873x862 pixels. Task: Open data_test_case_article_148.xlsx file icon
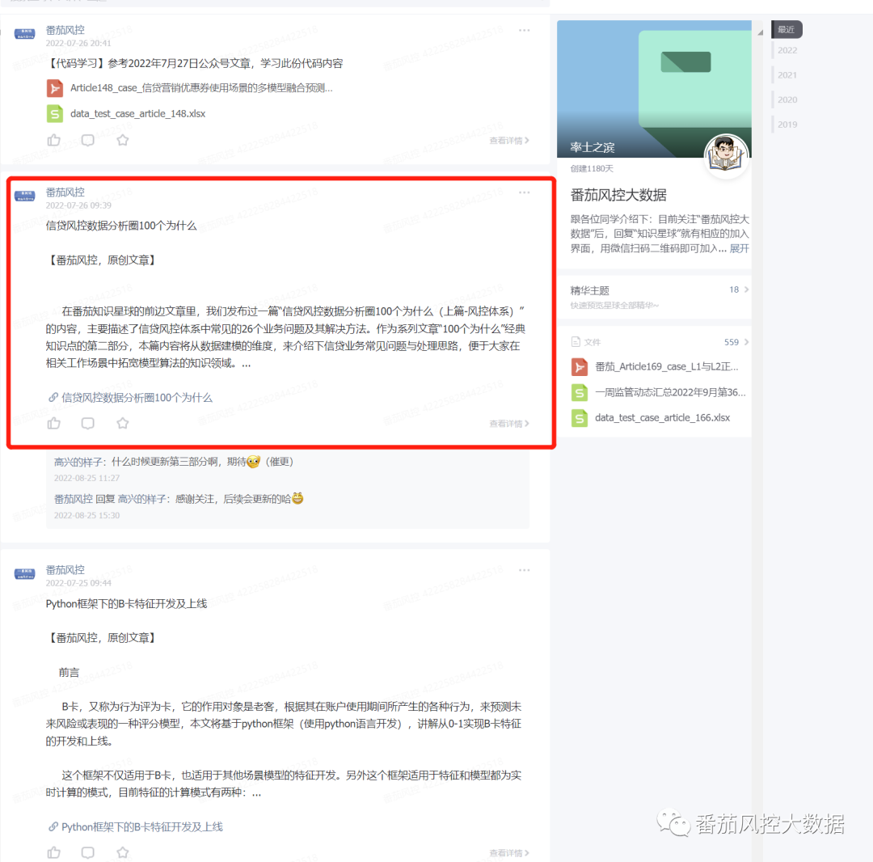55,113
